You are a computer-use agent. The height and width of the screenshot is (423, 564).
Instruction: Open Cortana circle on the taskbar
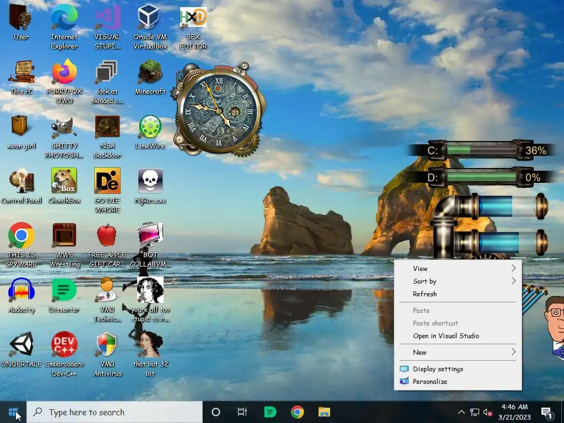click(216, 412)
